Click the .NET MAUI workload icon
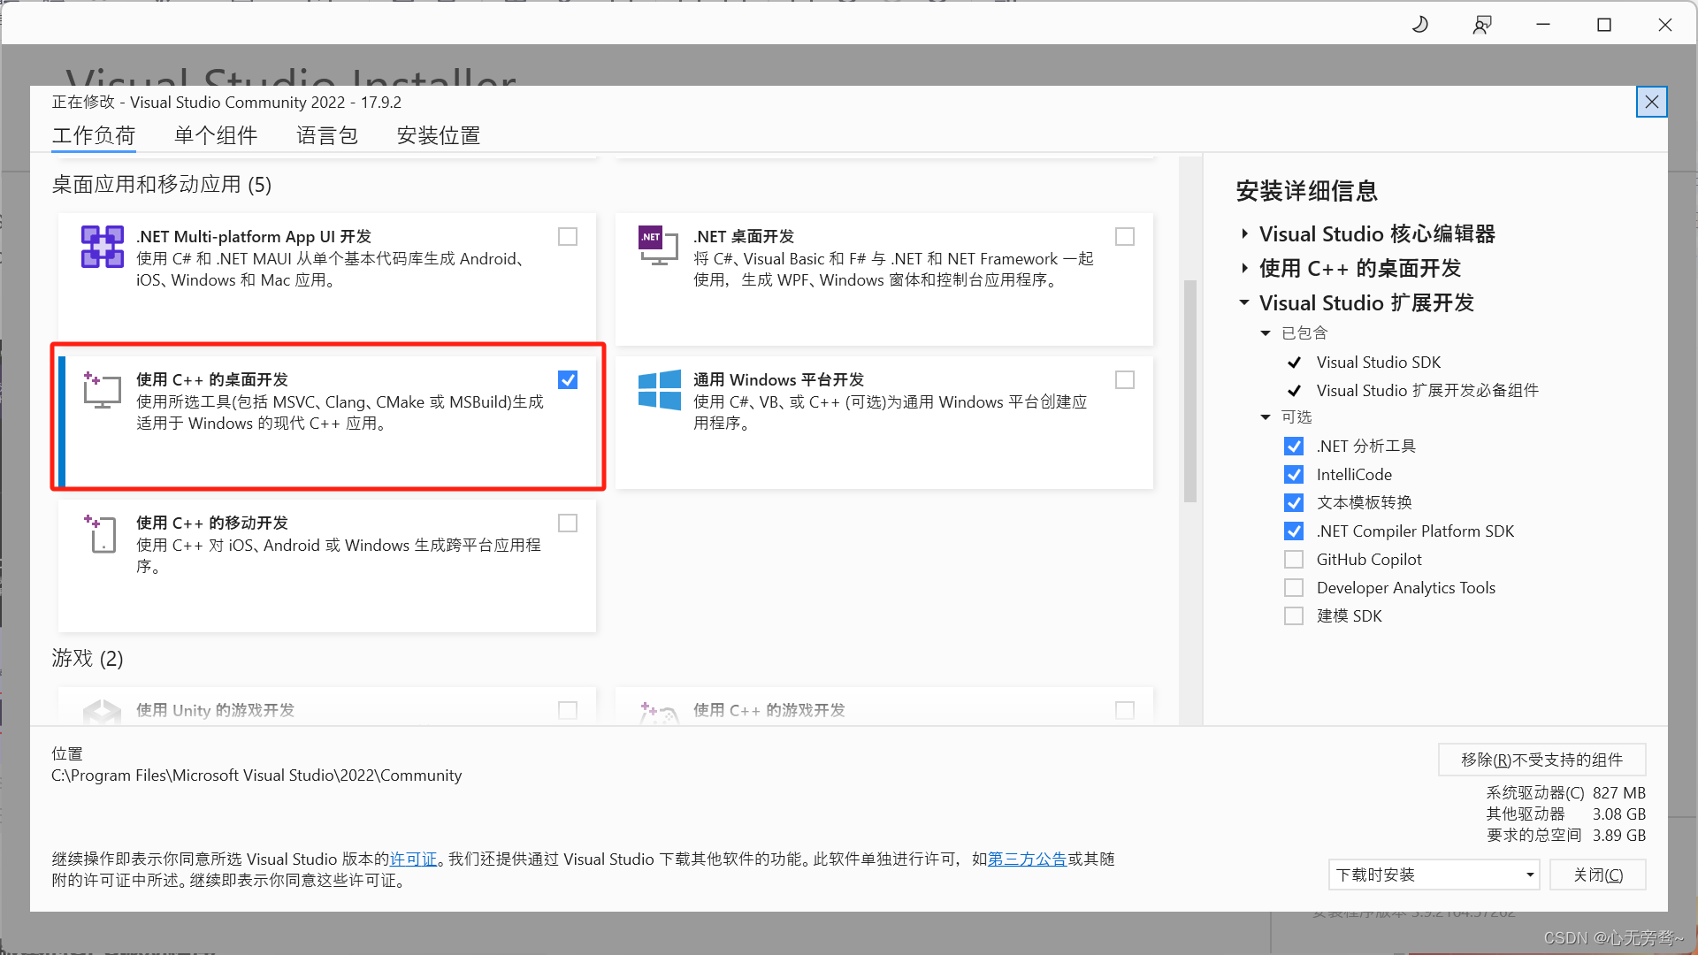The height and width of the screenshot is (955, 1698). tap(103, 247)
